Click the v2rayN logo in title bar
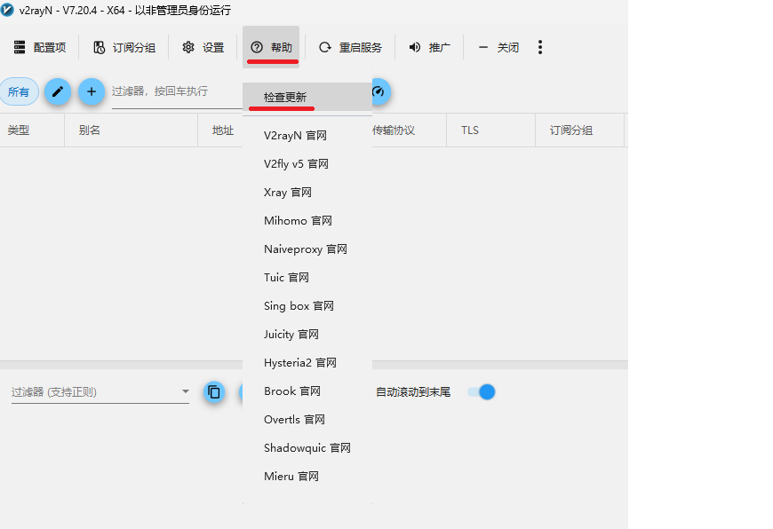This screenshot has height=529, width=773. (x=7, y=10)
